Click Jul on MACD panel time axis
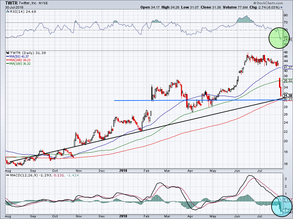Image resolution: width=293 pixels, height=219 pixels. point(259,216)
